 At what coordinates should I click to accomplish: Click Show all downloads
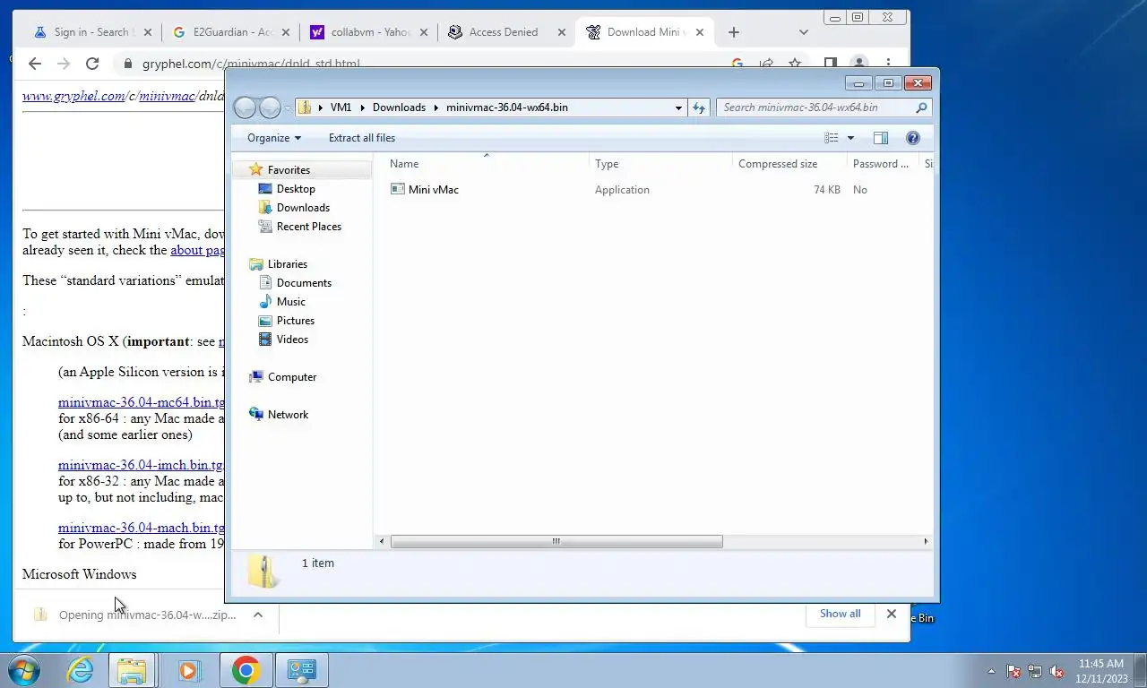(840, 614)
